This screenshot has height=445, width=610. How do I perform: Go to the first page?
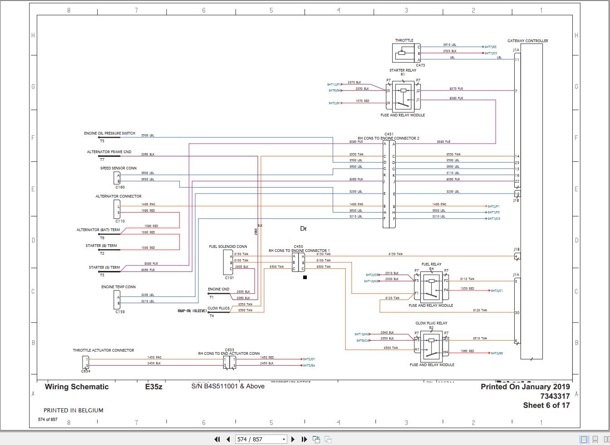(x=217, y=439)
